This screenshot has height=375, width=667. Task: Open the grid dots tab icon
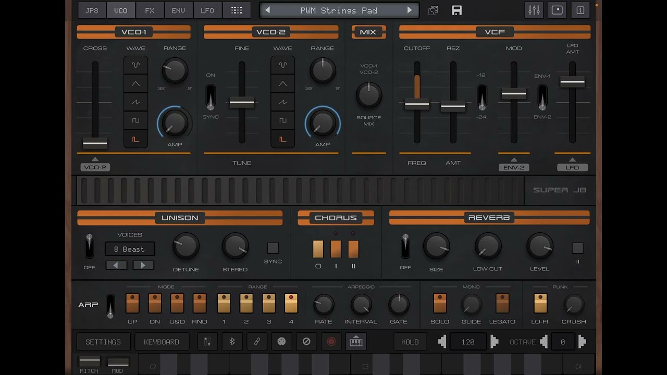(x=237, y=10)
